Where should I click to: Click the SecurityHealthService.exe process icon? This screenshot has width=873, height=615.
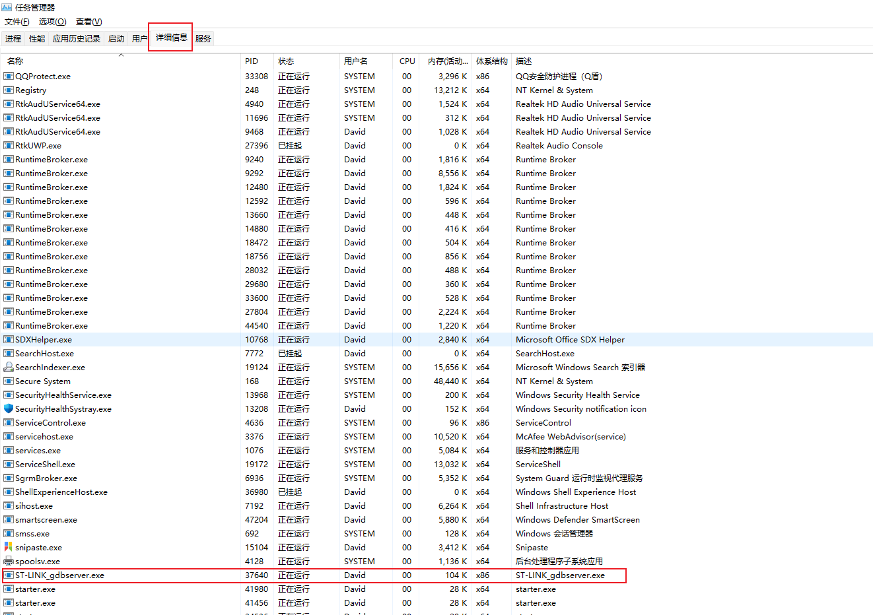[x=9, y=395]
